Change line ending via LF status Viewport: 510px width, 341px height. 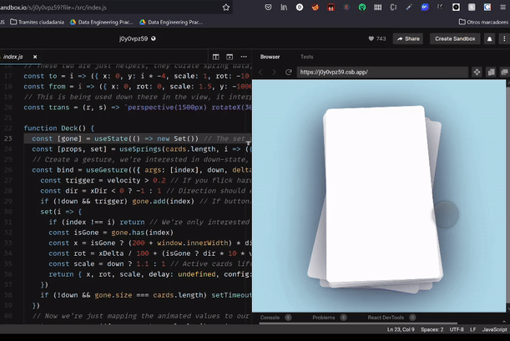473,329
